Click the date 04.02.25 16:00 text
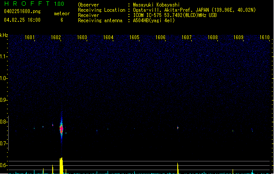Viewport: 274px width, 174px height. pos(22,20)
